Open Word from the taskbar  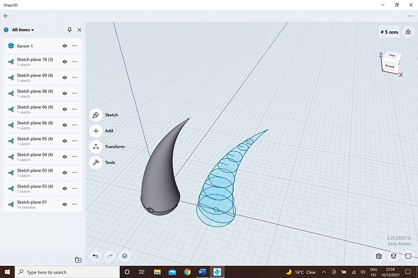click(x=202, y=272)
